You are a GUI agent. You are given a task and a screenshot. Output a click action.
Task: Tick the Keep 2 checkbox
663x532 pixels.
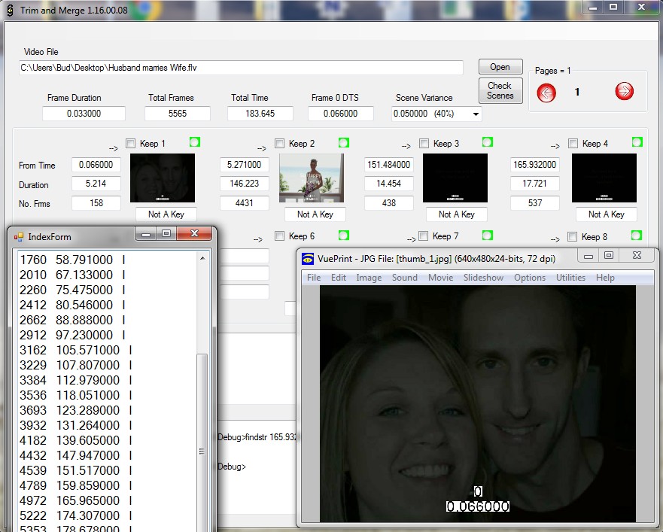pyautogui.click(x=280, y=144)
